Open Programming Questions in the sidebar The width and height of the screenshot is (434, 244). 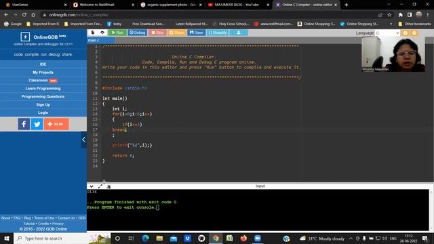tap(43, 96)
